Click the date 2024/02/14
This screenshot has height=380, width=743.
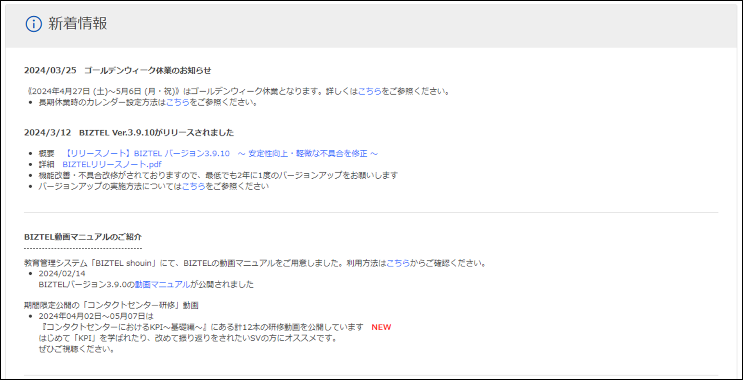pos(62,273)
